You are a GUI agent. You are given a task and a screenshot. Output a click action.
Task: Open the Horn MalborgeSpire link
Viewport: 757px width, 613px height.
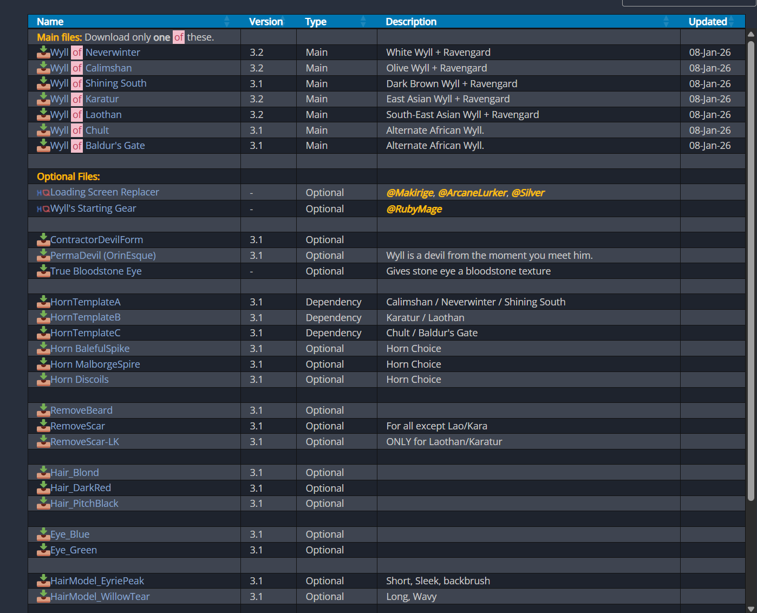click(95, 364)
